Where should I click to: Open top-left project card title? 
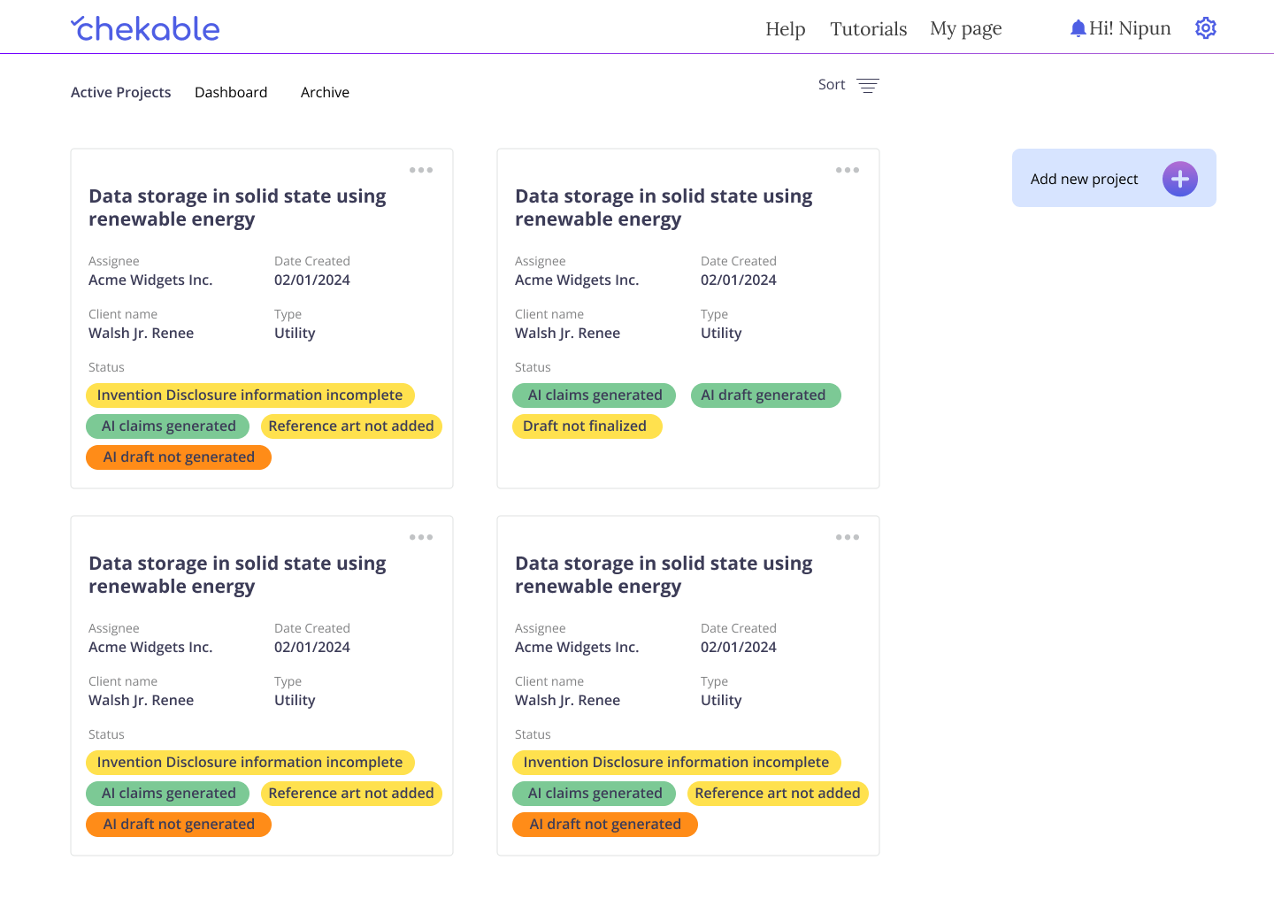[x=237, y=208]
